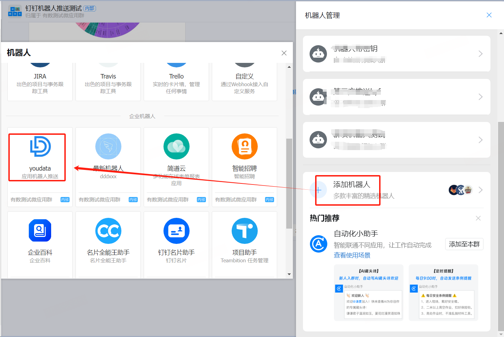504x337 pixels.
Task: Dismiss the 热门推荐 section
Action: [x=478, y=218]
